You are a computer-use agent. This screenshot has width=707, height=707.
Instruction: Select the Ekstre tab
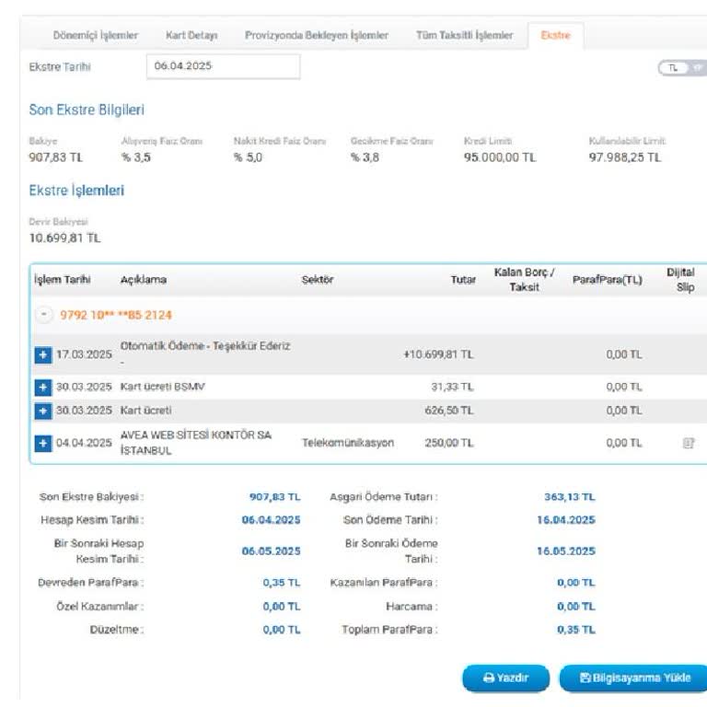[555, 35]
